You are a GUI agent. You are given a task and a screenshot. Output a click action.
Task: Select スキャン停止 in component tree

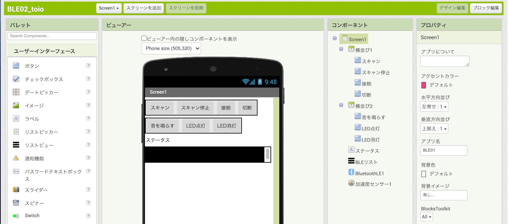point(376,72)
